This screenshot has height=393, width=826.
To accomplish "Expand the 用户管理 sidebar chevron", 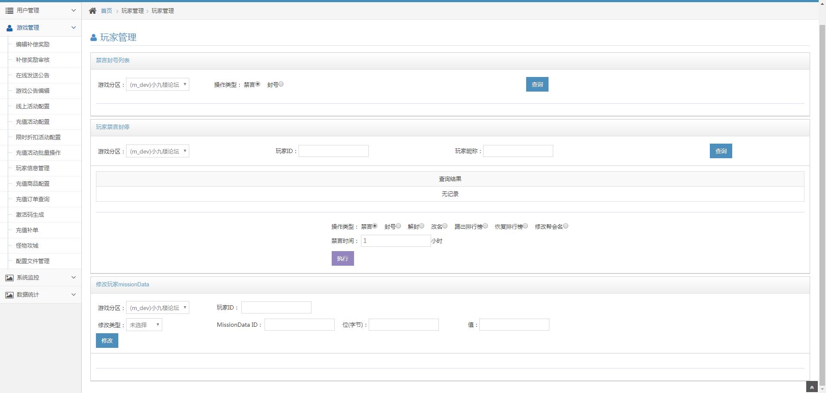I will tap(74, 10).
